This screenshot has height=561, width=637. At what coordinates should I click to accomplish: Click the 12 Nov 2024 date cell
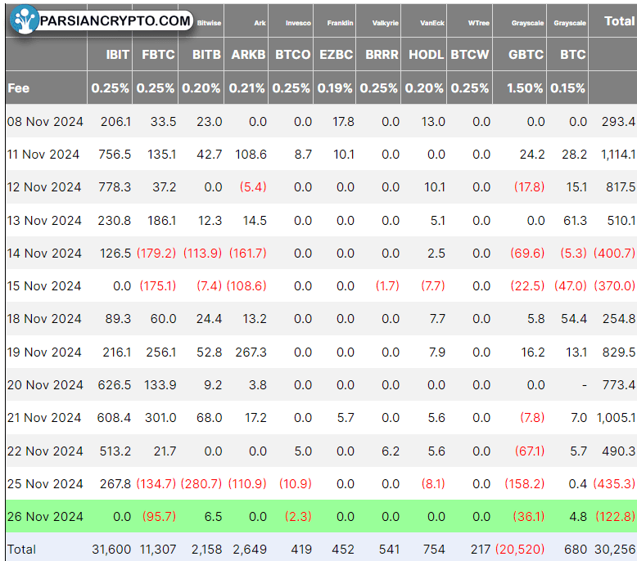pos(44,187)
